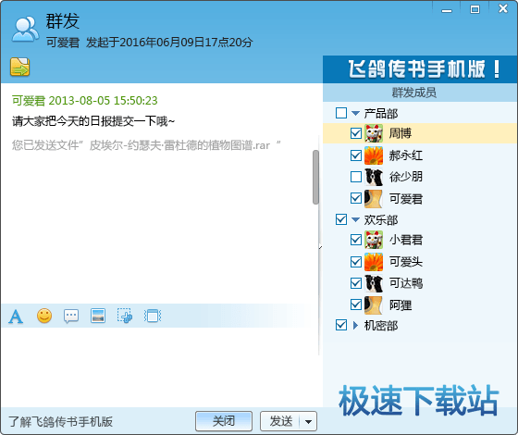Image resolution: width=518 pixels, height=435 pixels.
Task: Select the 产品部 group label
Action: pos(381,113)
